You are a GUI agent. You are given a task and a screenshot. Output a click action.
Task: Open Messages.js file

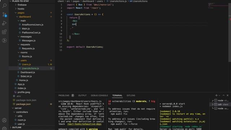(x=29, y=40)
